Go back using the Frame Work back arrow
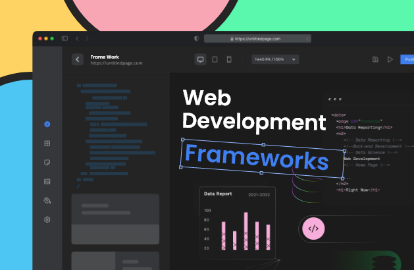The height and width of the screenshot is (270, 414). [78, 59]
